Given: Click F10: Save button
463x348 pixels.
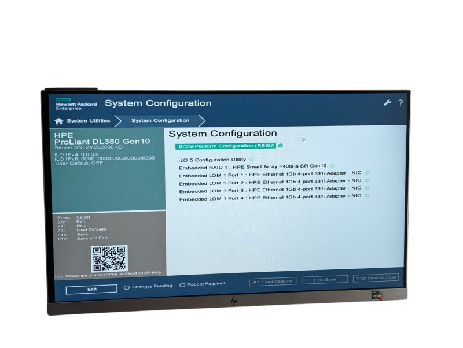Looking at the screenshot, I should (x=325, y=279).
